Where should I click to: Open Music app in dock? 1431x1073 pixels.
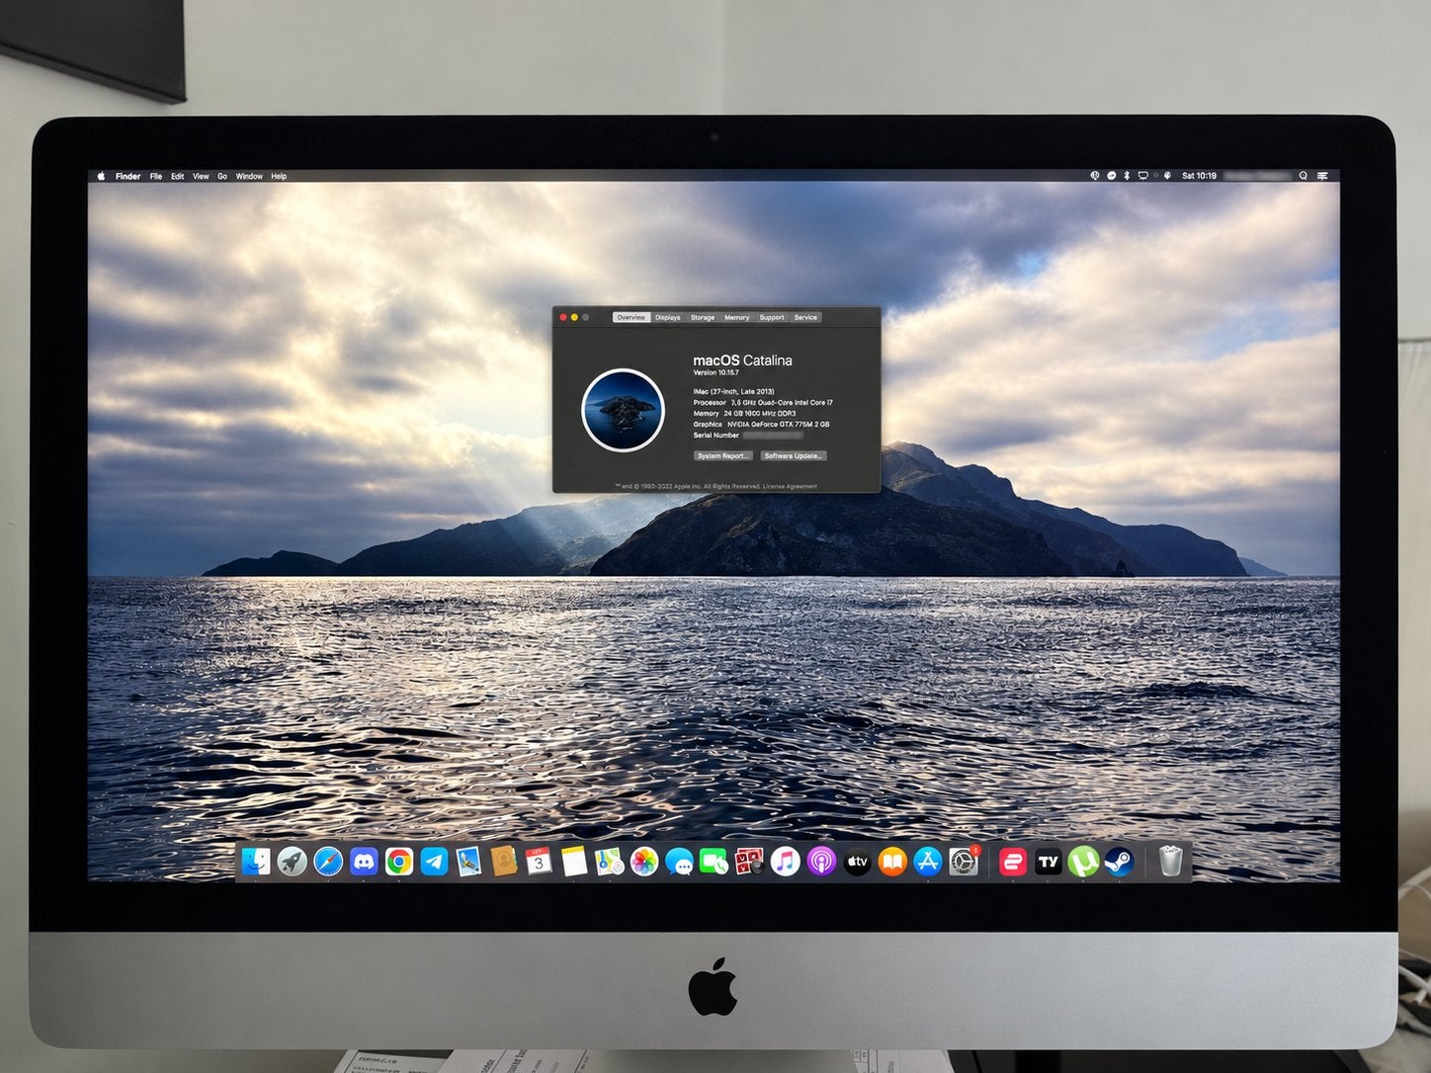click(x=785, y=862)
